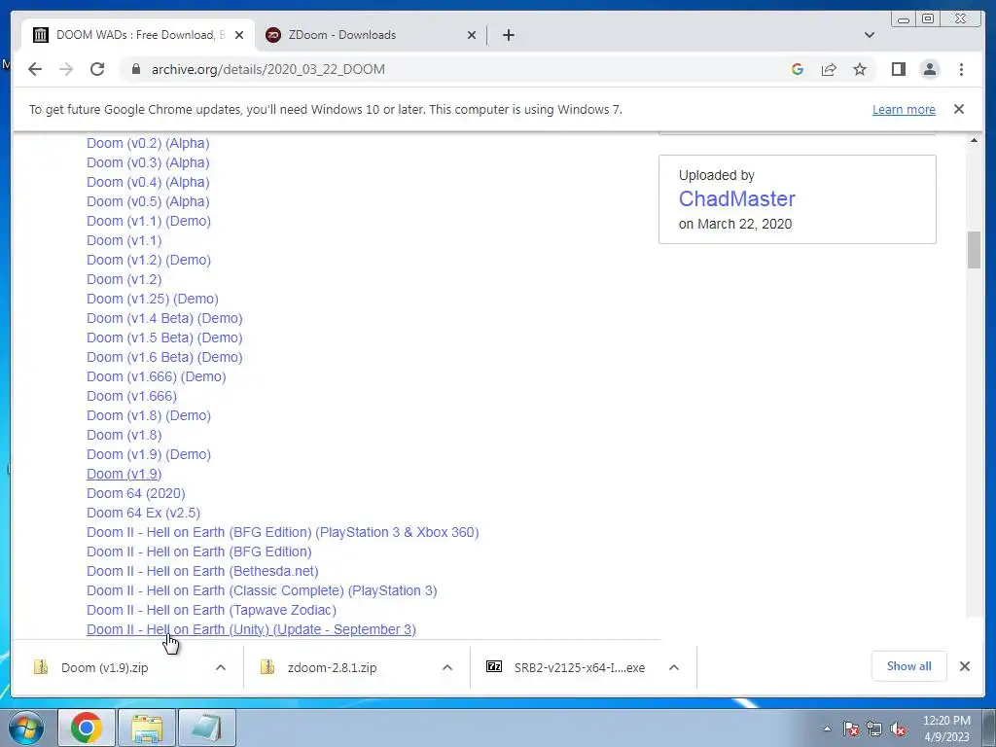
Task: Open Doom (v0.2) (Alpha) link
Action: pyautogui.click(x=148, y=143)
